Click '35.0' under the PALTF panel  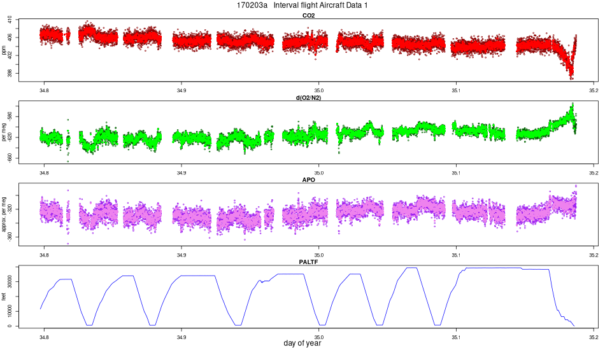point(318,337)
